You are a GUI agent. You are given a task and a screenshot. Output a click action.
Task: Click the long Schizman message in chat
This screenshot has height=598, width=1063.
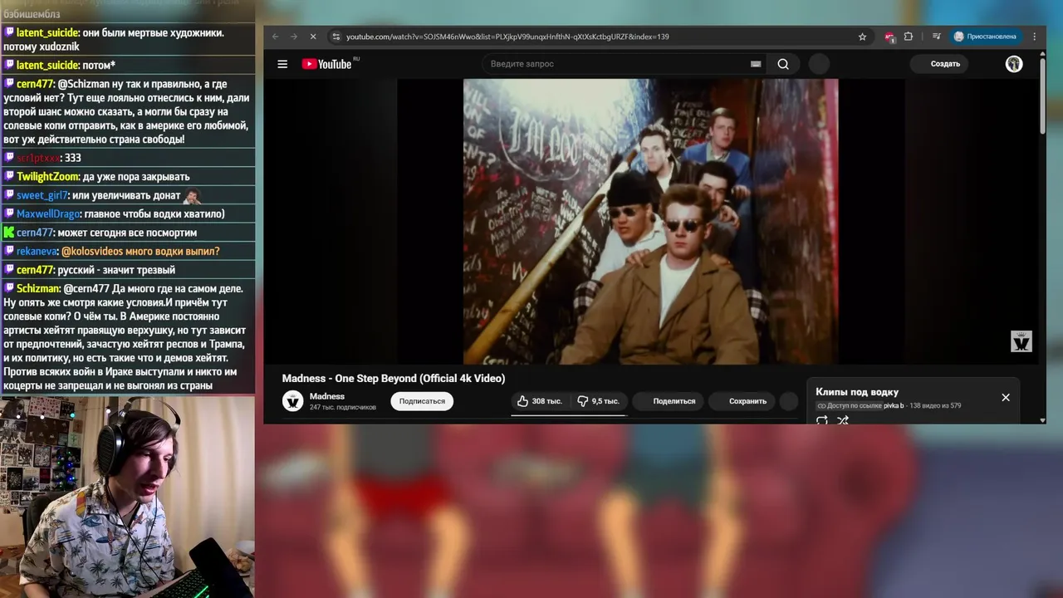click(x=126, y=337)
